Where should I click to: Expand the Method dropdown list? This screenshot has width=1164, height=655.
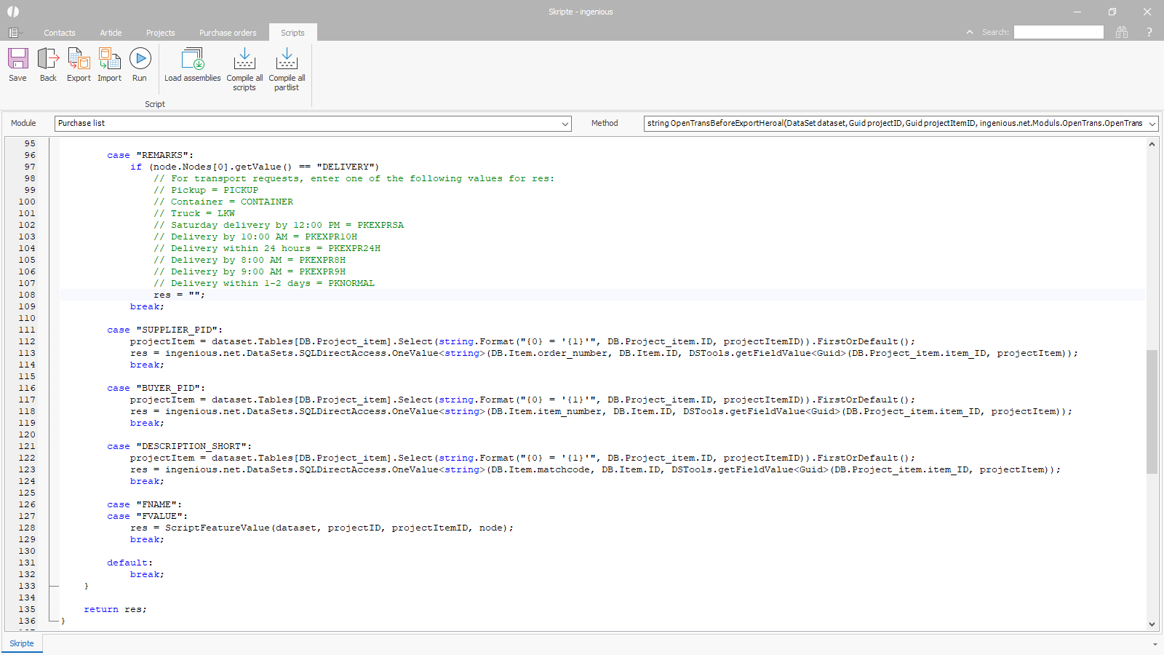pos(1152,124)
